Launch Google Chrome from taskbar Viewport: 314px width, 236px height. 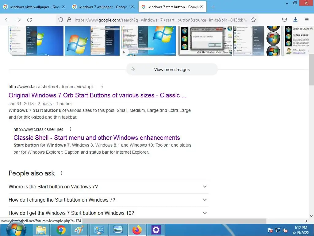pos(61,230)
